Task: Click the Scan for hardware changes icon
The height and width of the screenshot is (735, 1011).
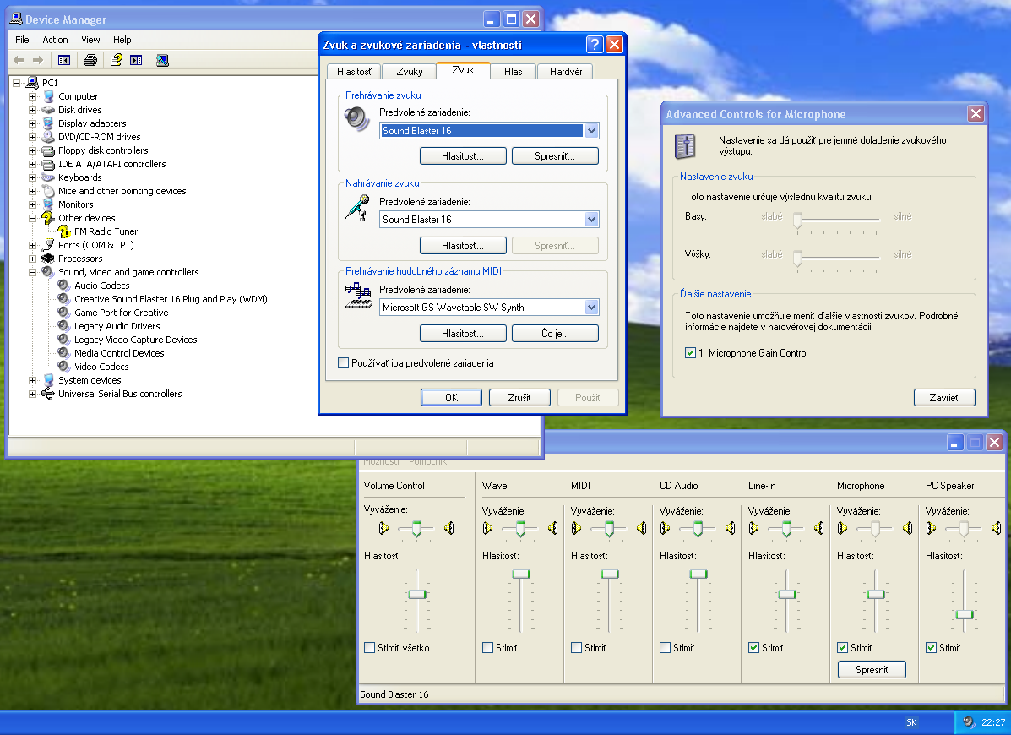Action: pos(162,60)
